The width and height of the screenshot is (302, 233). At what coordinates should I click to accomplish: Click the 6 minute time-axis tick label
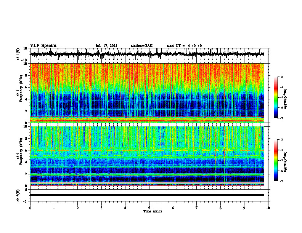173,208
